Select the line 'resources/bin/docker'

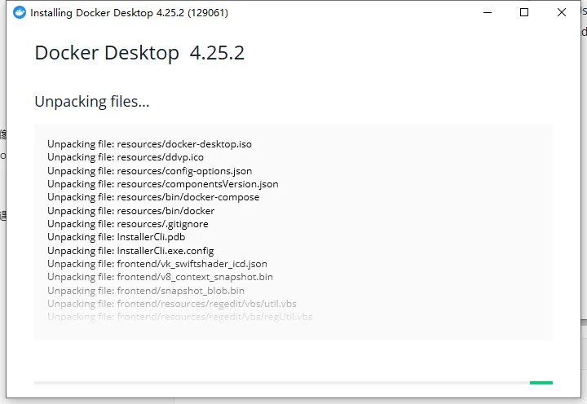pos(131,211)
